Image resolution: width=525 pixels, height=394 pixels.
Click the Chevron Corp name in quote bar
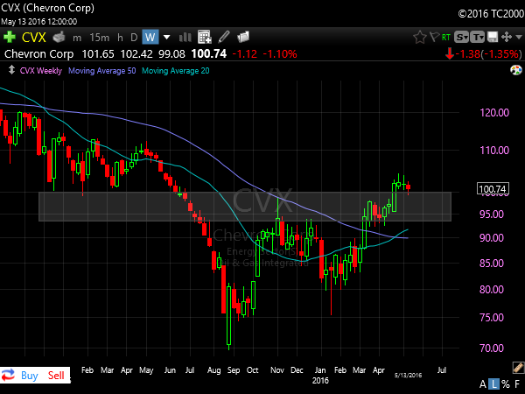click(x=39, y=54)
